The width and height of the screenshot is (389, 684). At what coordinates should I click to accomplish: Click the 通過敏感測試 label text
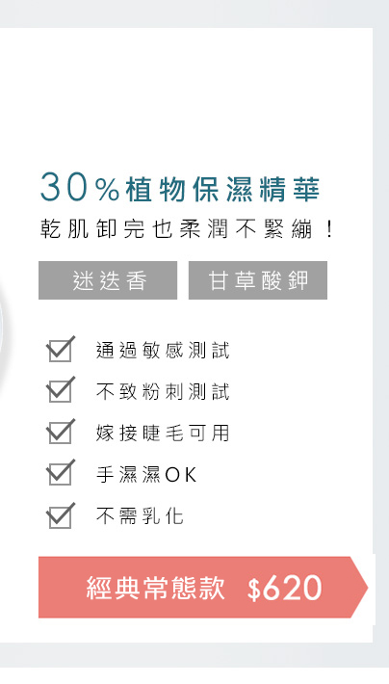[162, 350]
